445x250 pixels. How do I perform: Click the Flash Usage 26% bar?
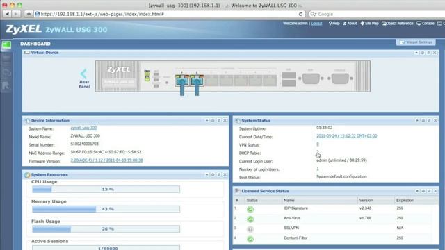pyautogui.click(x=106, y=228)
